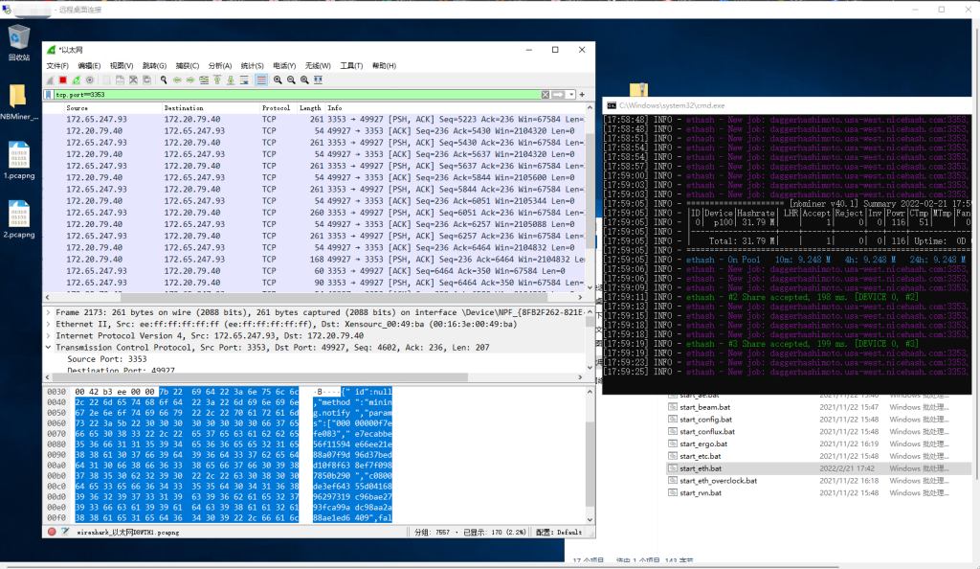Open the display filter bookmark menu
This screenshot has width=980, height=569.
[50, 95]
